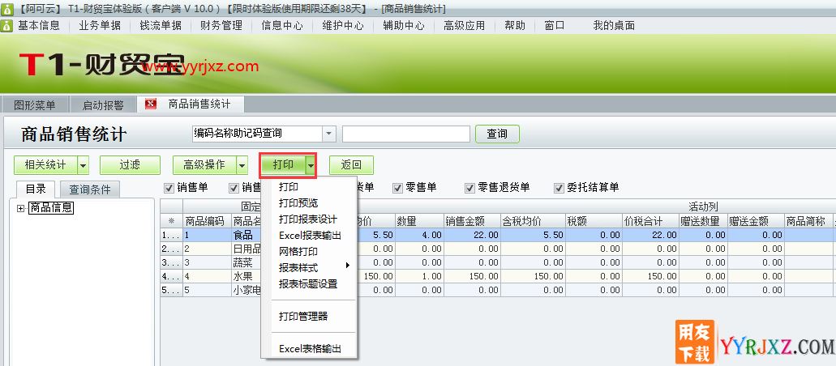
Task: Open the 高级应用 menu
Action: (x=465, y=26)
